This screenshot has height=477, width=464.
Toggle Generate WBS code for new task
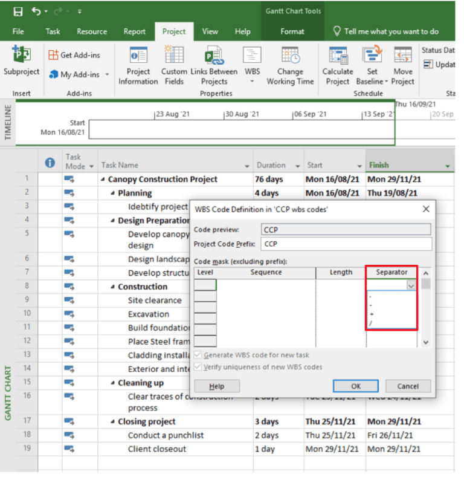[198, 355]
